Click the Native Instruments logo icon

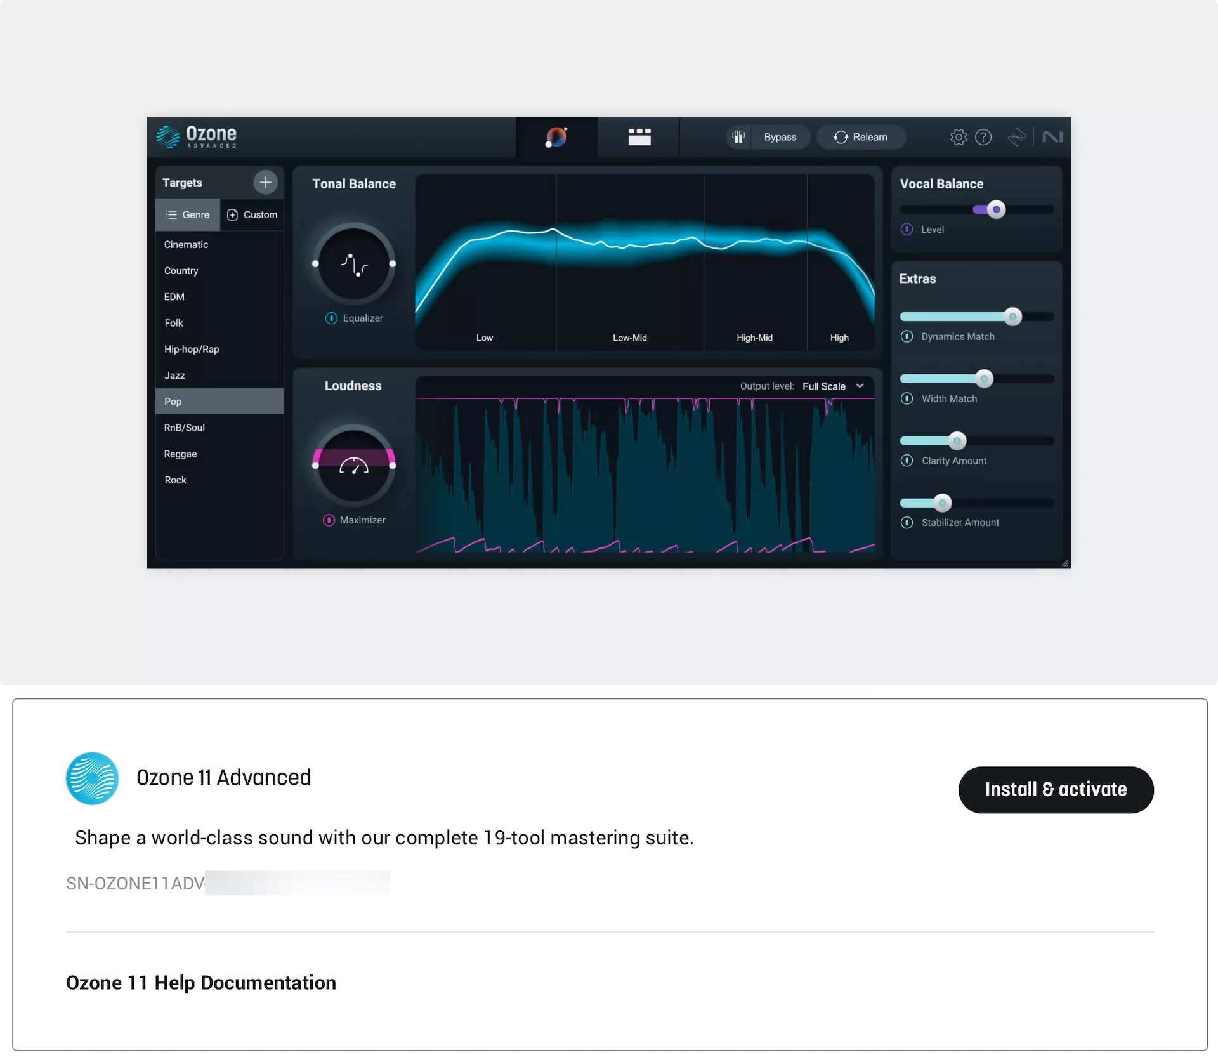pyautogui.click(x=1052, y=137)
